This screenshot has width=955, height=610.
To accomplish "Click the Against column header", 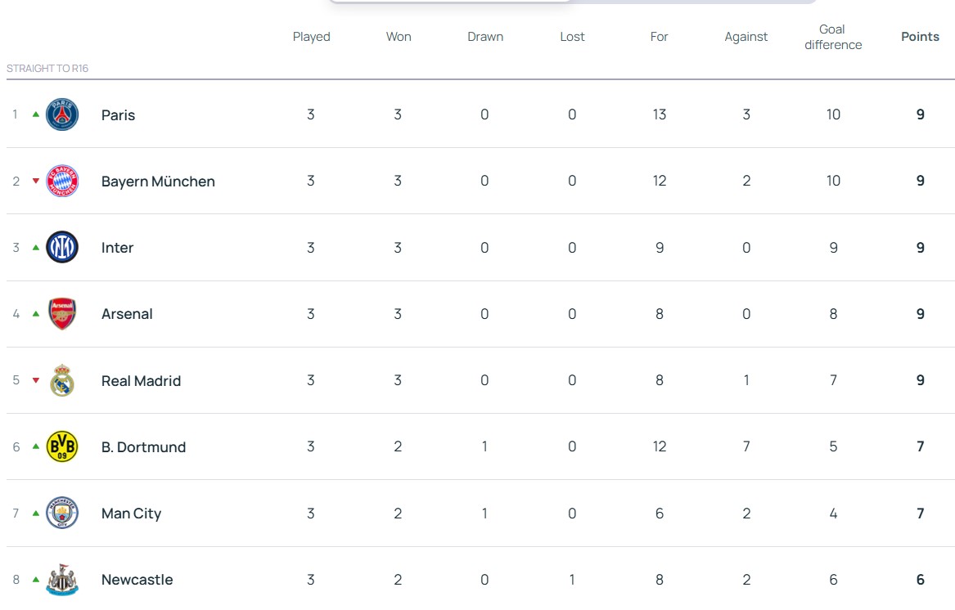I will (x=746, y=37).
